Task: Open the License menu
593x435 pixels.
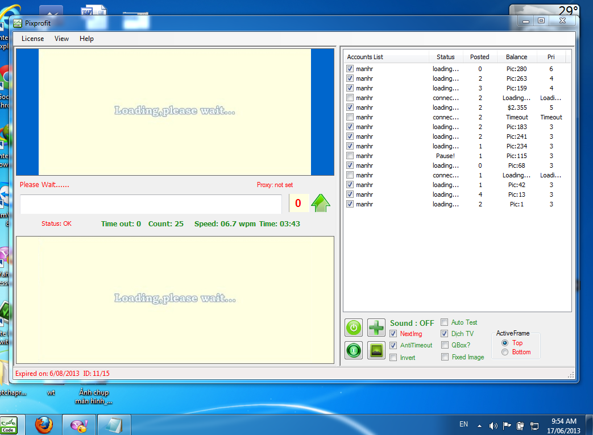Action: [x=32, y=39]
